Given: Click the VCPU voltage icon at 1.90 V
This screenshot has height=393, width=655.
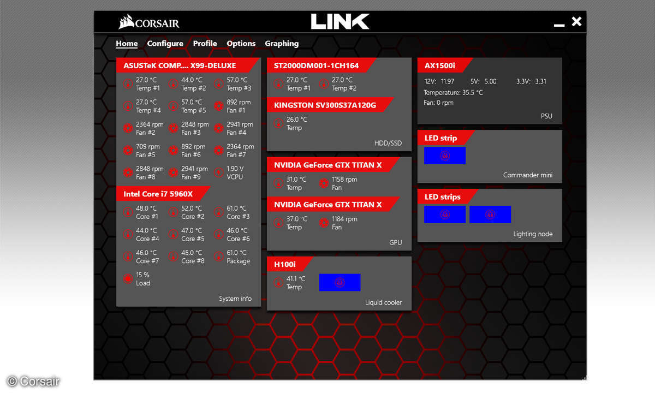Looking at the screenshot, I should 218,173.
